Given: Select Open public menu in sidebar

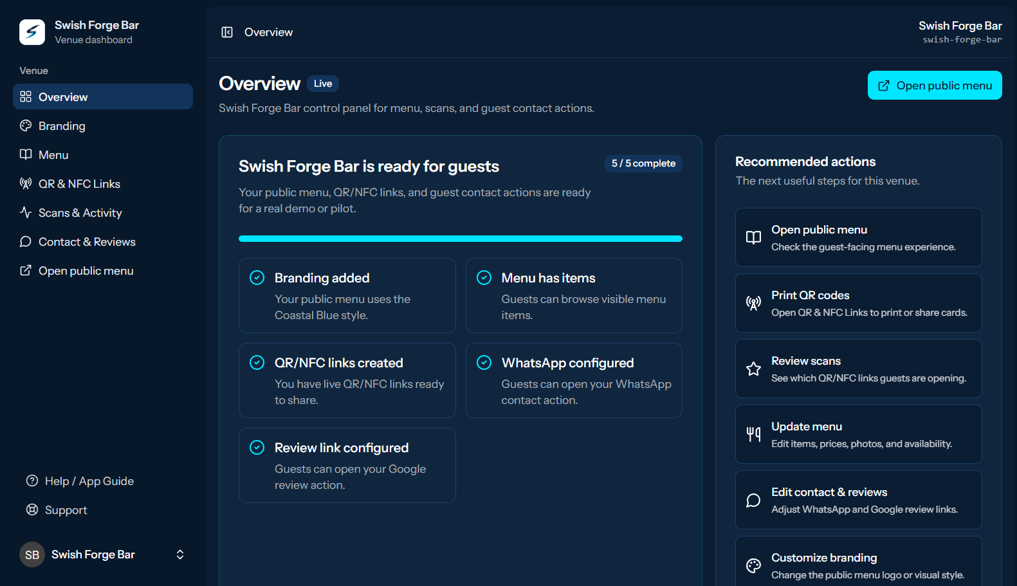Looking at the screenshot, I should pos(103,270).
